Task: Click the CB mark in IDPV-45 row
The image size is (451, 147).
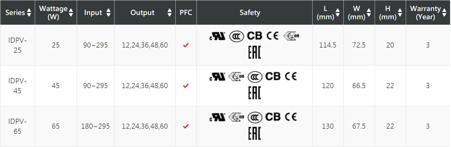Action: 273,76
